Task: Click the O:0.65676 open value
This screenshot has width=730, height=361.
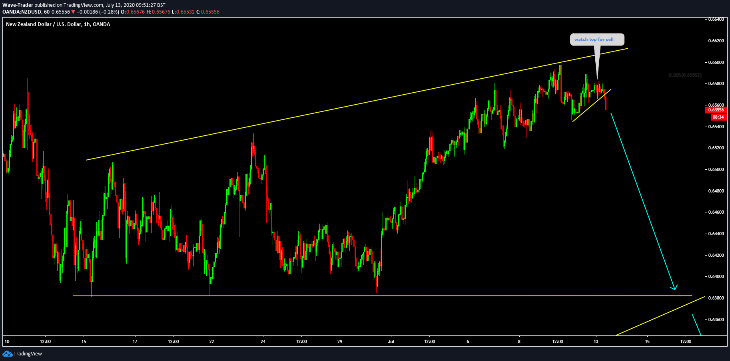Action: tap(133, 12)
